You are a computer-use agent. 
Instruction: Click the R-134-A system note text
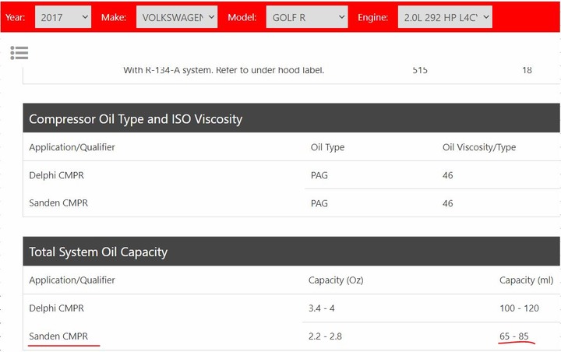tap(224, 70)
